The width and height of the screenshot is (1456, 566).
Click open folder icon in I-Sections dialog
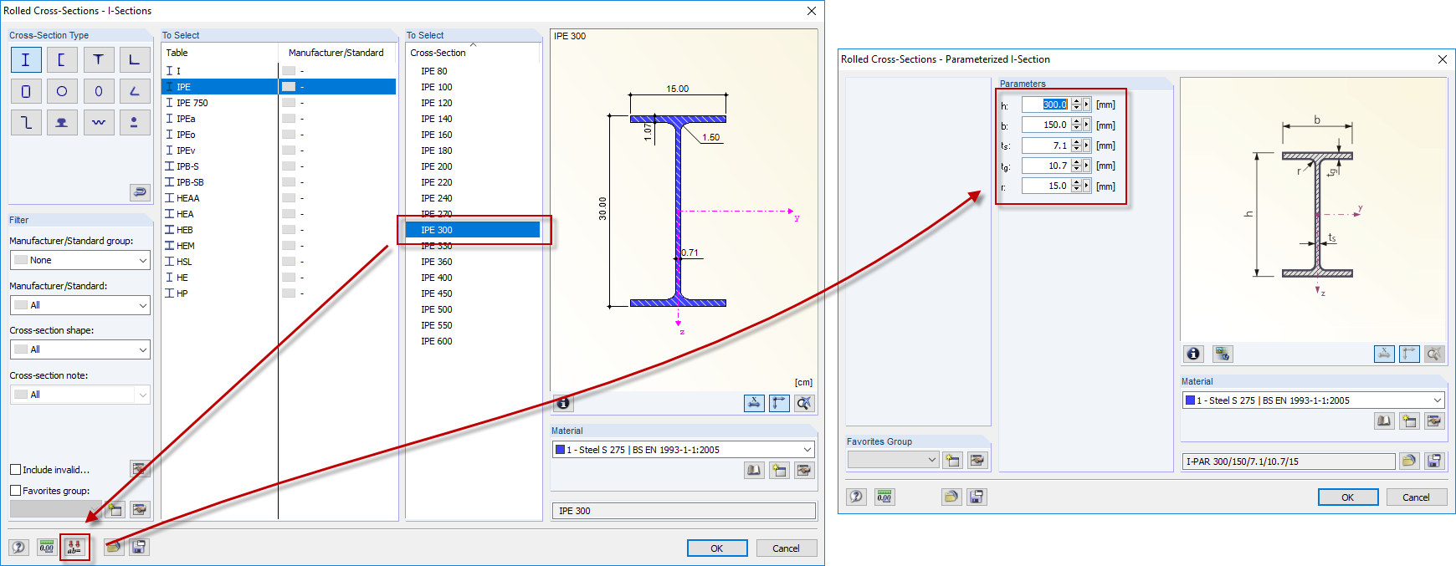pyautogui.click(x=114, y=548)
